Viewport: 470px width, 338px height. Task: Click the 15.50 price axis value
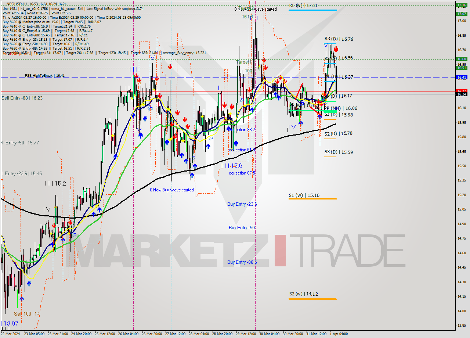click(x=462, y=166)
